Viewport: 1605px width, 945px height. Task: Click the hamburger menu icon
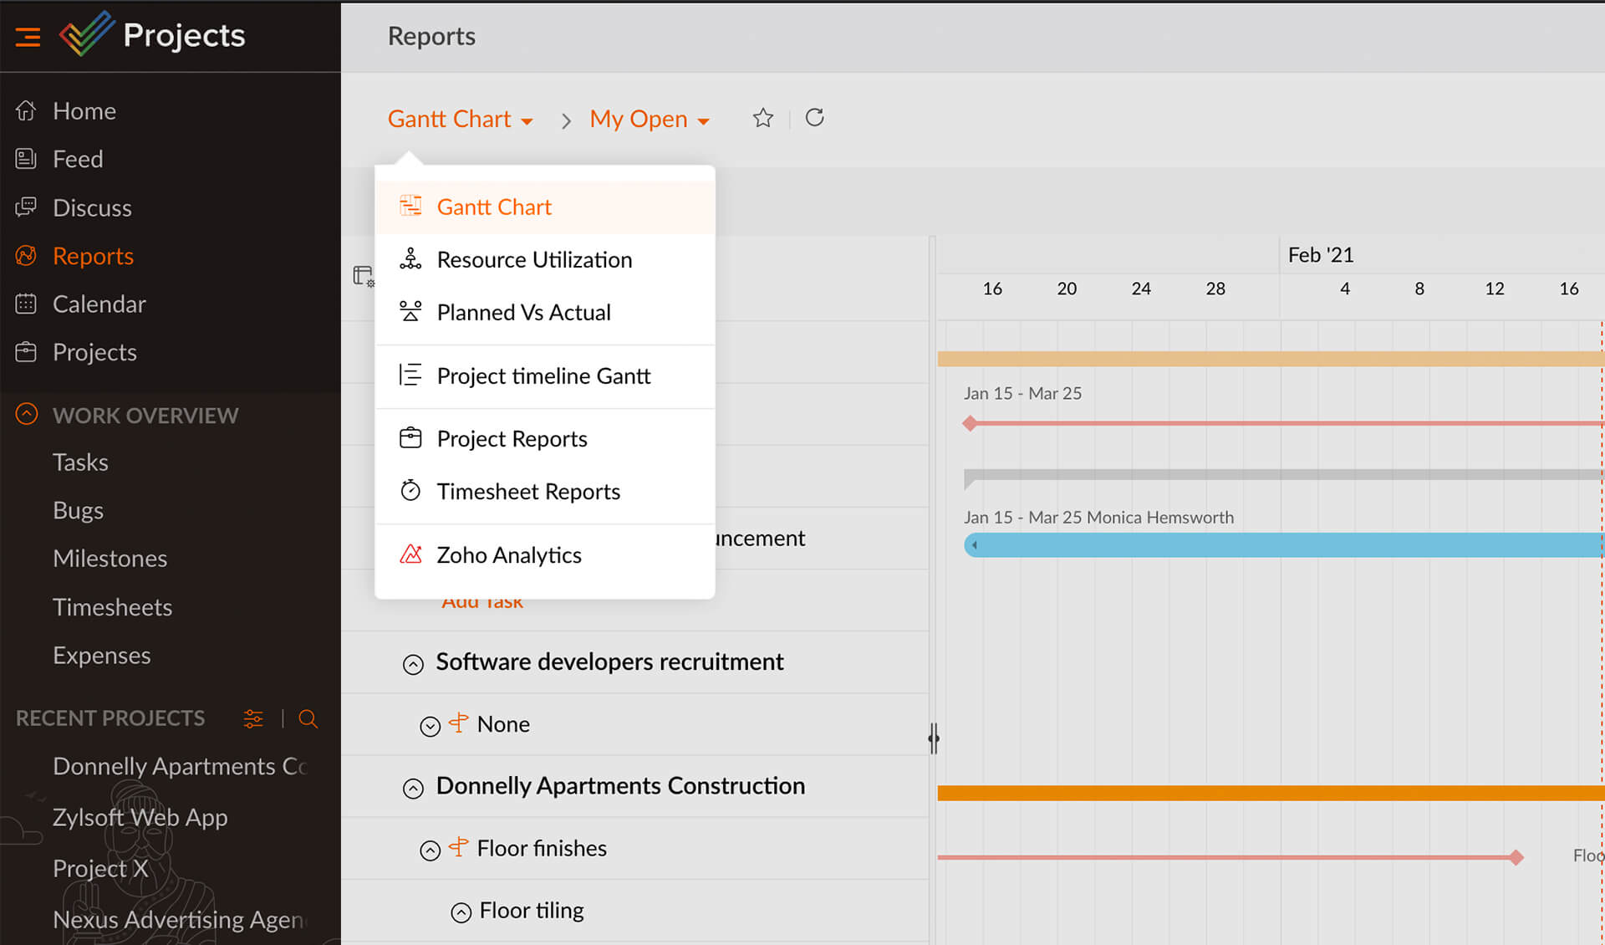[28, 36]
